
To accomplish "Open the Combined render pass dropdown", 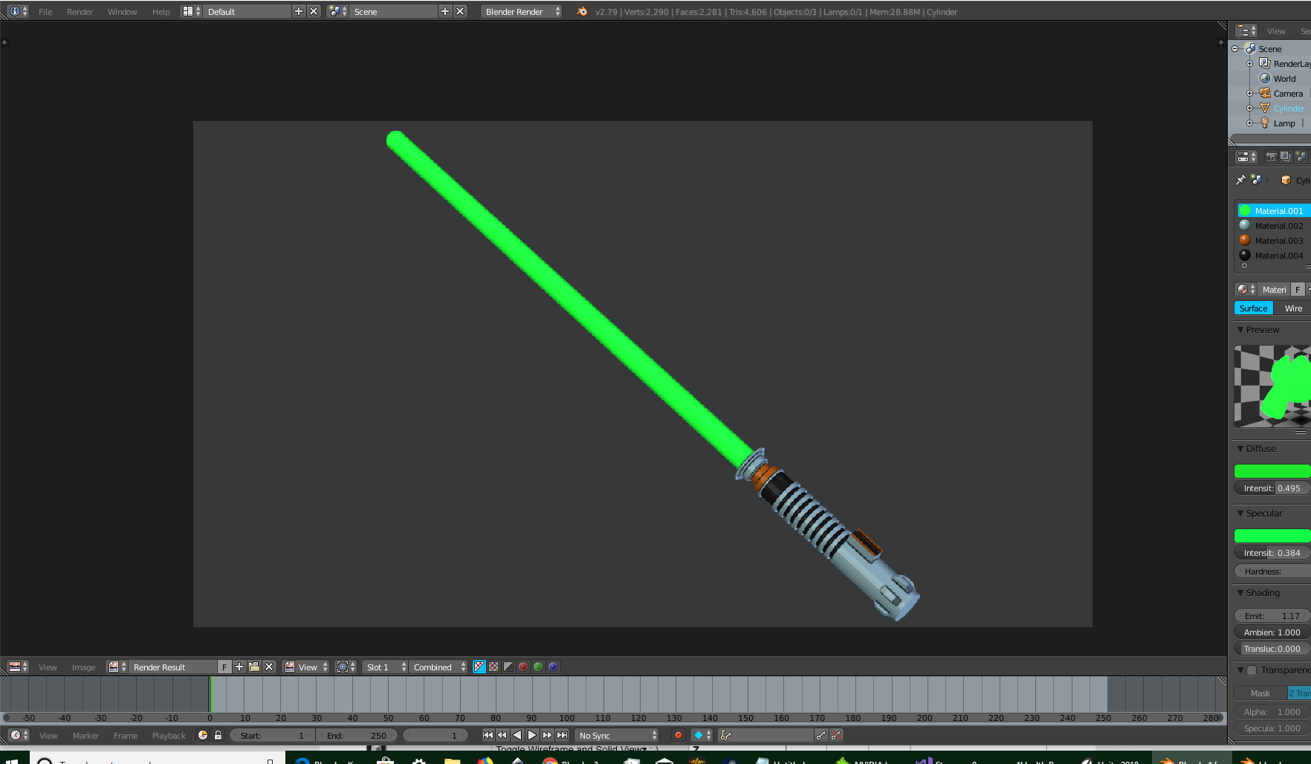I will click(x=439, y=667).
